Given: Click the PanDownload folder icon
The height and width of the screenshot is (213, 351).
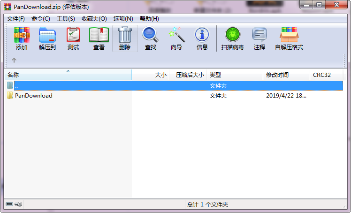Looking at the screenshot, I should 10,96.
